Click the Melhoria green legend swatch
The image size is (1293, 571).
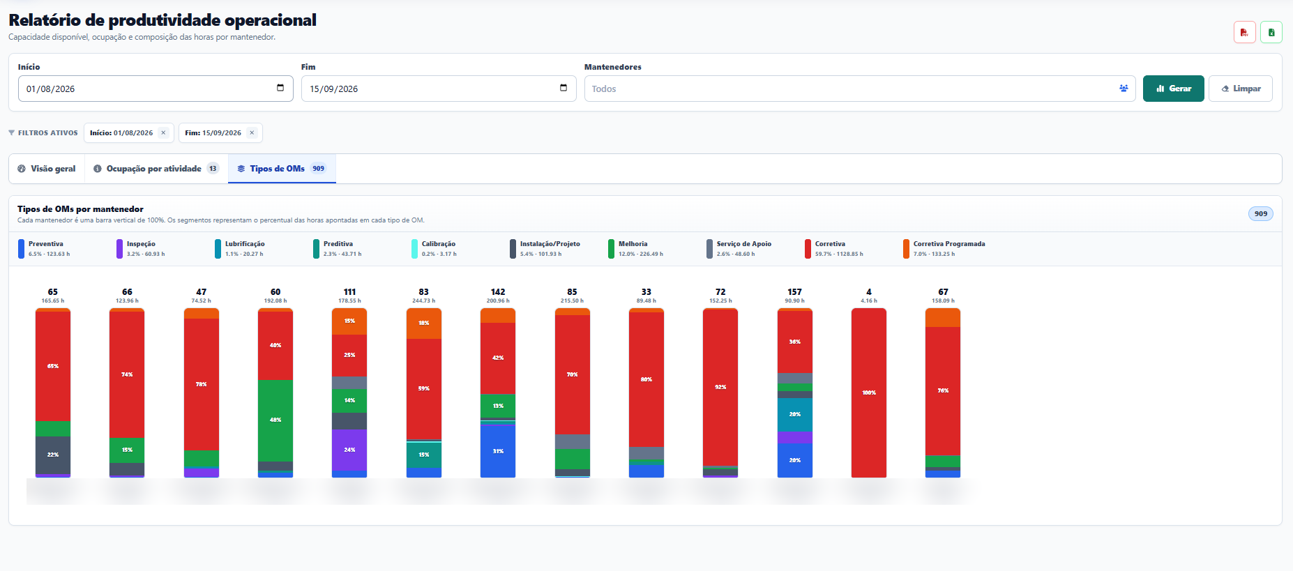tap(612, 249)
